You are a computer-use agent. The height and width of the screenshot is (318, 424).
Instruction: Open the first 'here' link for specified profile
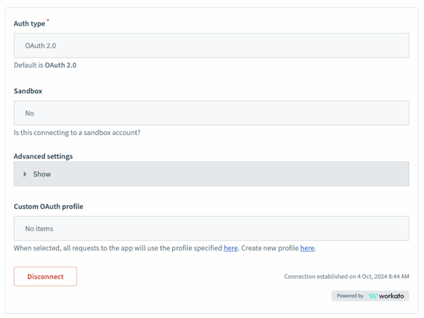coord(231,248)
